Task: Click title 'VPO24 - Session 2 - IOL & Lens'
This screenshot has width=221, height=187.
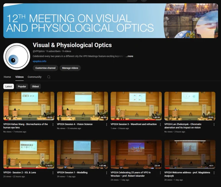Action: 19,173
